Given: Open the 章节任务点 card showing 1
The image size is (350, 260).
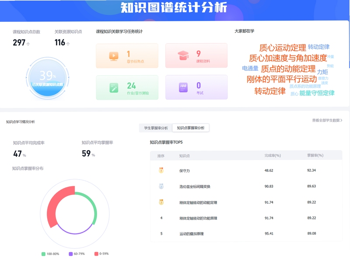Looking at the screenshot, I should 127,56.
